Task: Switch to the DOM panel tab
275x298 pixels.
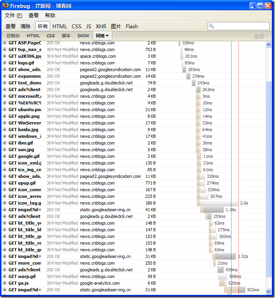Action: point(83,36)
